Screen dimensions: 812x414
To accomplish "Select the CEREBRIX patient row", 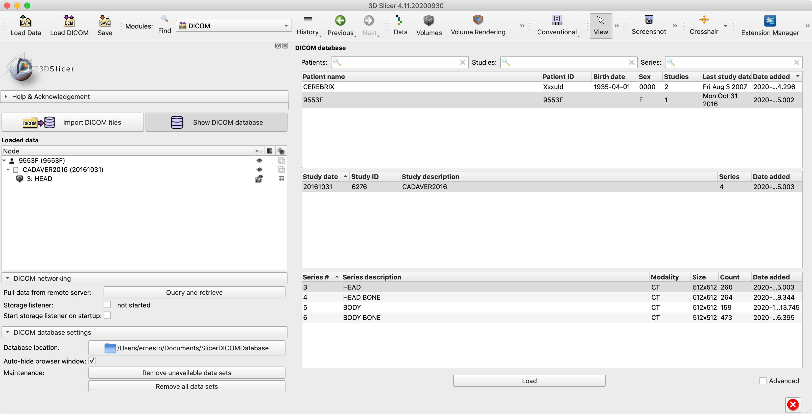I will [x=552, y=87].
